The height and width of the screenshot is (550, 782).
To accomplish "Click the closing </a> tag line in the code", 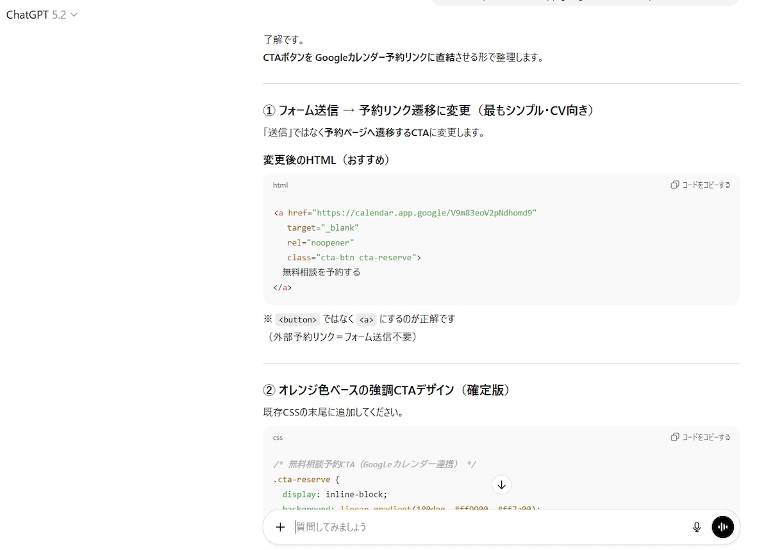I will click(x=282, y=287).
